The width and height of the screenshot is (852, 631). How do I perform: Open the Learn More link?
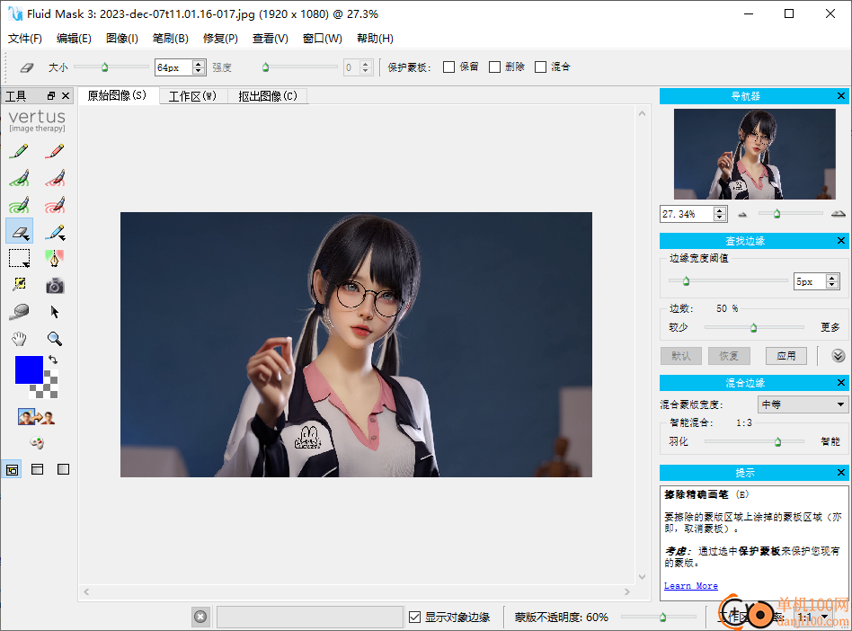(x=690, y=585)
